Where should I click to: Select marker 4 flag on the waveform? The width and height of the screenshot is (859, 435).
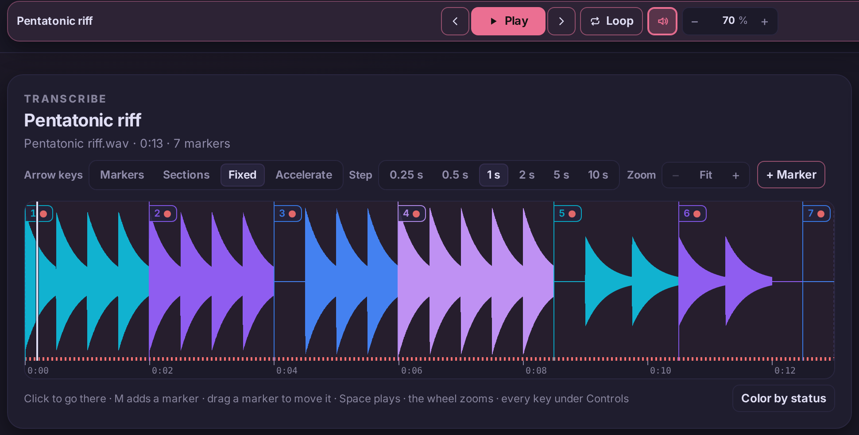pos(412,214)
